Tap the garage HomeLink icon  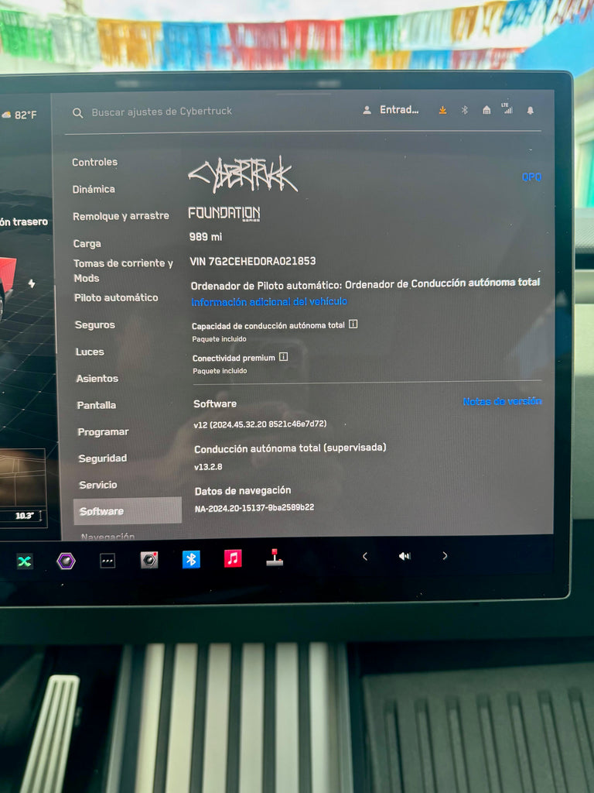(486, 110)
